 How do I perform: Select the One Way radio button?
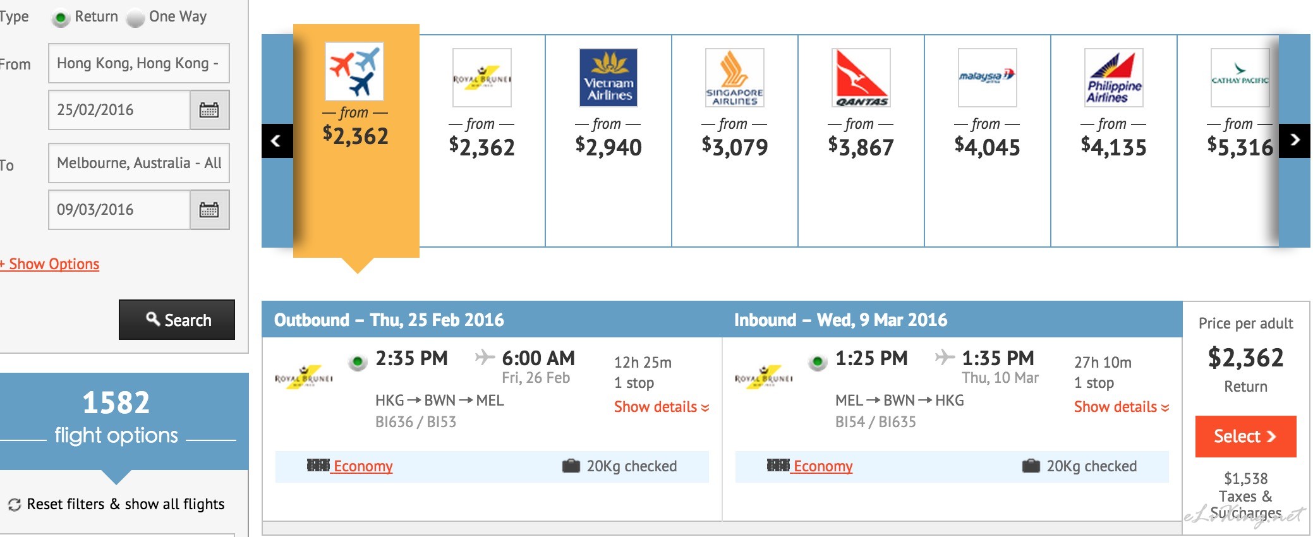[x=135, y=18]
